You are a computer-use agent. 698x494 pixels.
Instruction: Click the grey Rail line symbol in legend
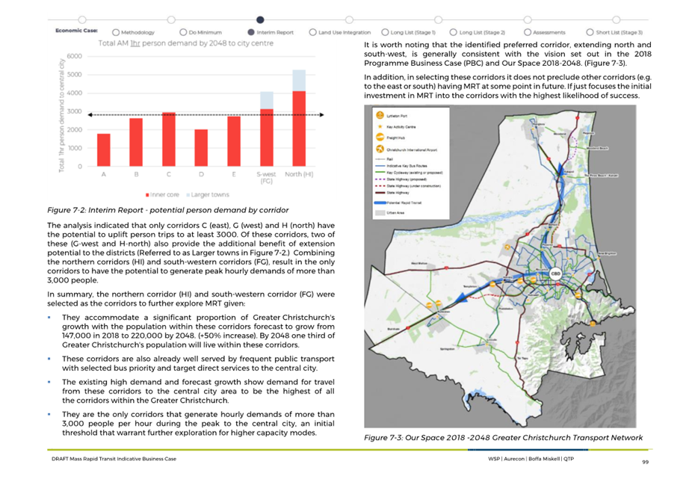pos(380,159)
